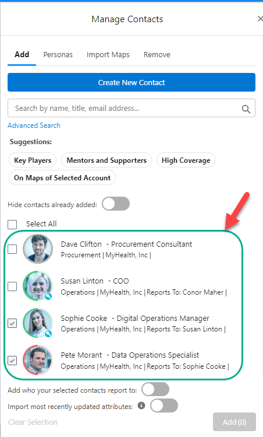Close the Manage Contacts panel
Viewport: 263px width, 437px height.
[260, 19]
